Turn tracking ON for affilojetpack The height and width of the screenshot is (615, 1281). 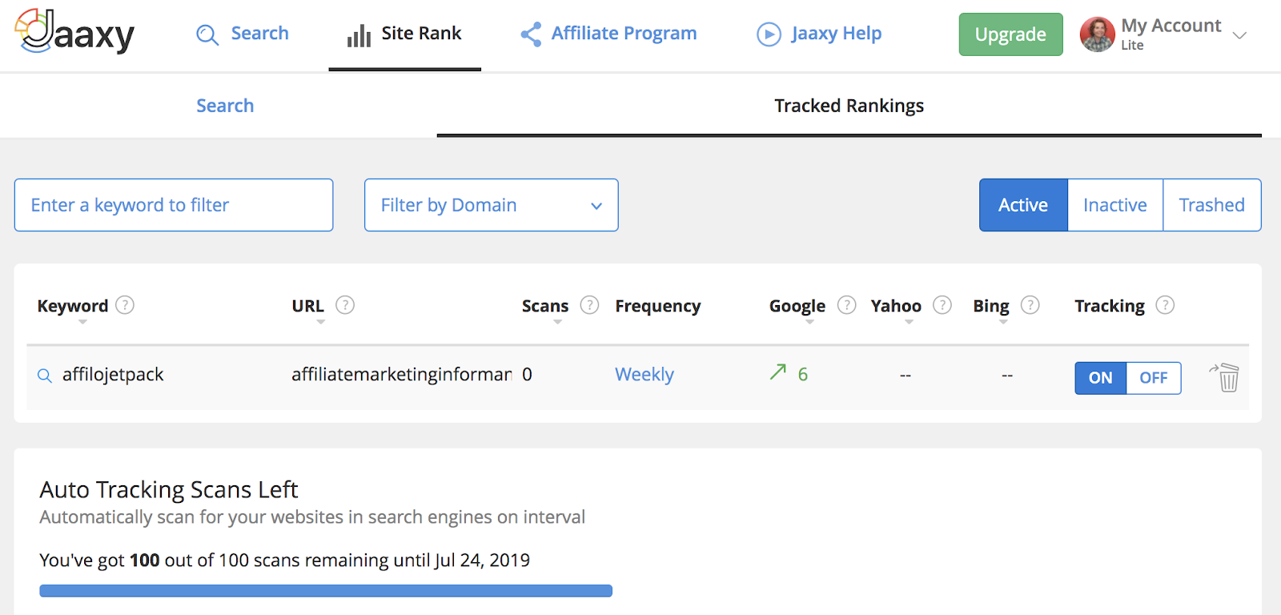point(1100,378)
